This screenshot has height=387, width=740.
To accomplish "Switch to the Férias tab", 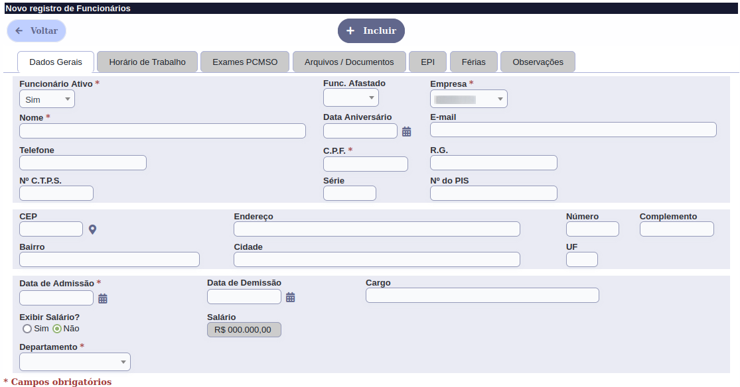I will [x=473, y=62].
